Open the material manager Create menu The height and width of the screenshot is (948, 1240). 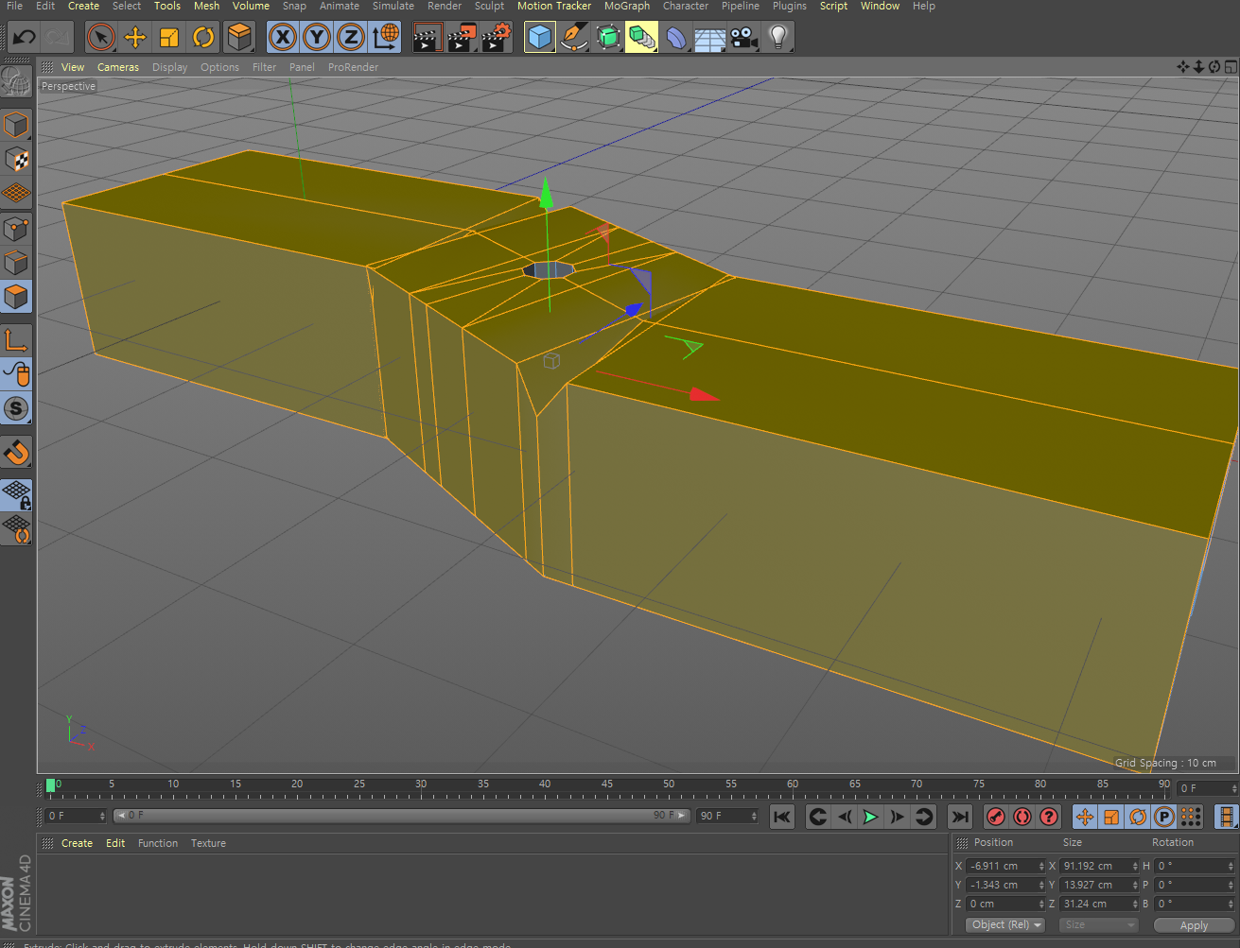[x=78, y=843]
